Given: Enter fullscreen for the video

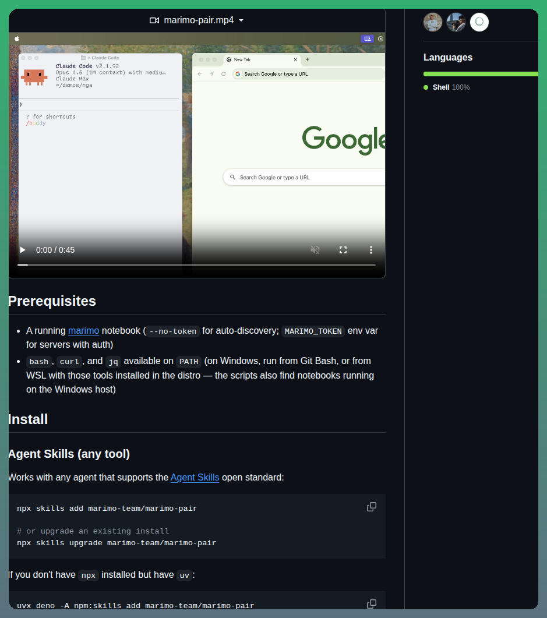Looking at the screenshot, I should point(343,250).
